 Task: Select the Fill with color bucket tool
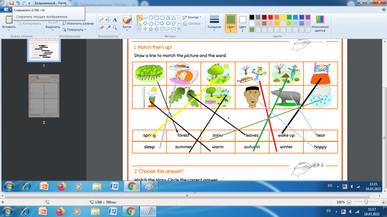point(108,19)
